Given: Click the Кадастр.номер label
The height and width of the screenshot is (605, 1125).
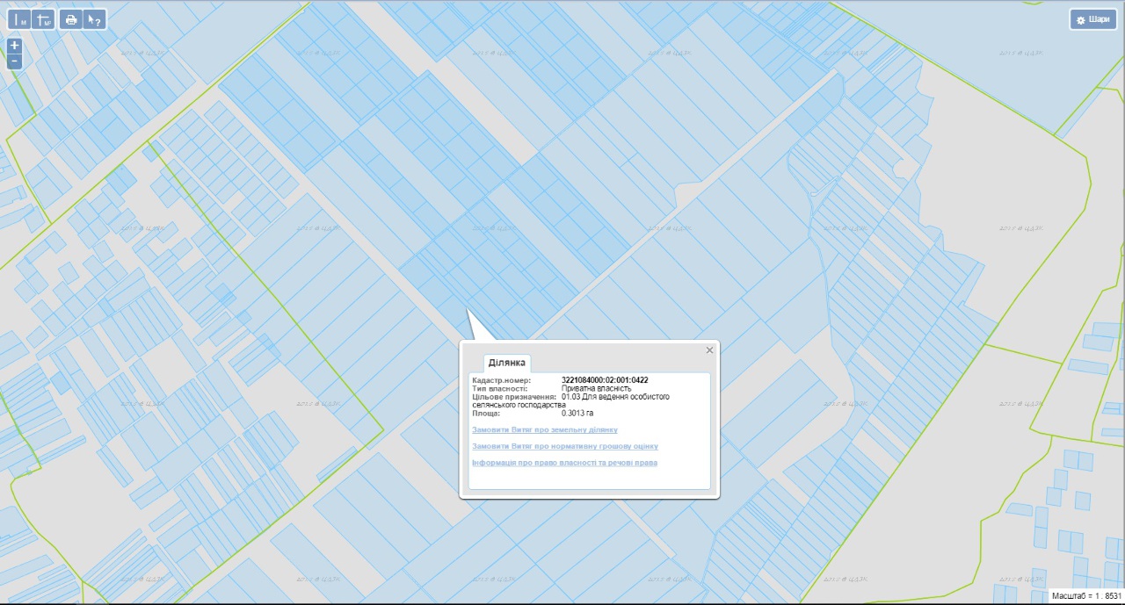Looking at the screenshot, I should click(502, 380).
